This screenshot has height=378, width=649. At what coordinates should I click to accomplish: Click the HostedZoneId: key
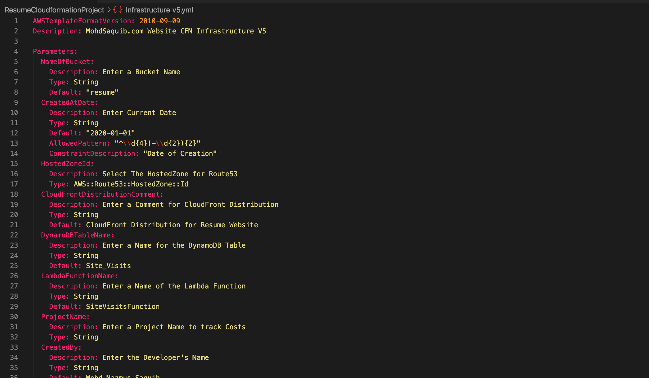coord(67,164)
